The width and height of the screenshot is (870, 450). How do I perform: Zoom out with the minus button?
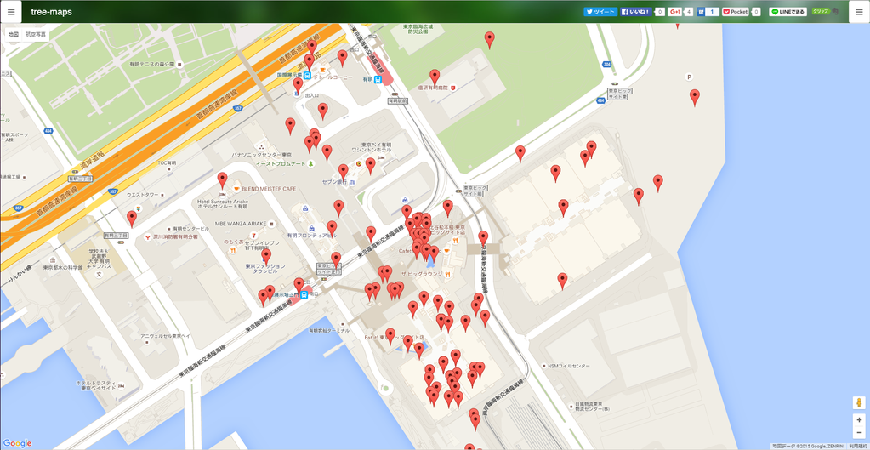point(859,432)
